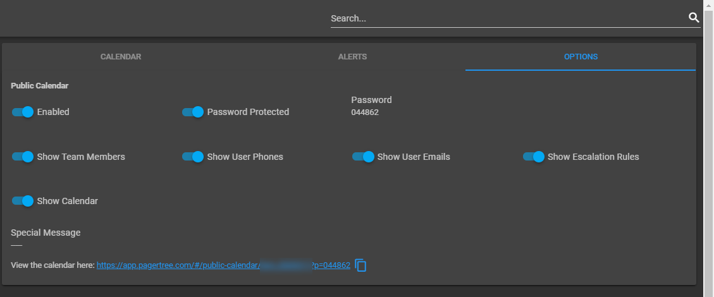Copy the public calendar link
This screenshot has width=714, height=297.
coord(360,265)
